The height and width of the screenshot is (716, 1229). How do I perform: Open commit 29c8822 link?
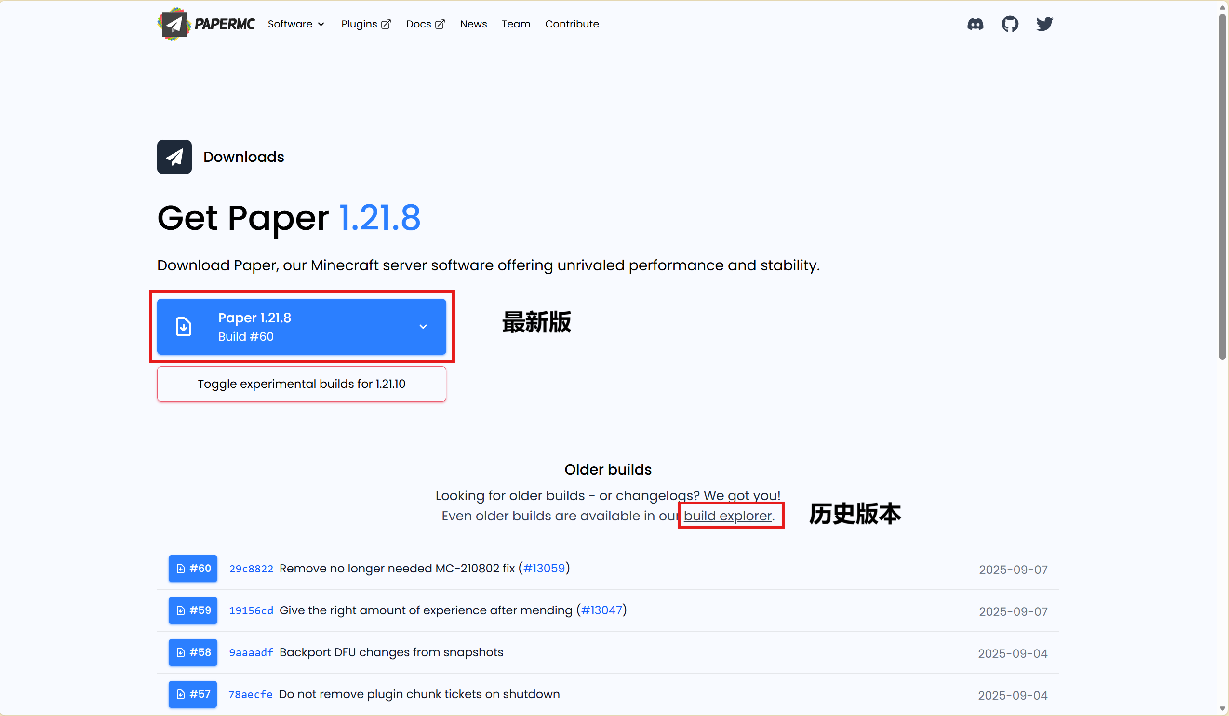tap(251, 569)
